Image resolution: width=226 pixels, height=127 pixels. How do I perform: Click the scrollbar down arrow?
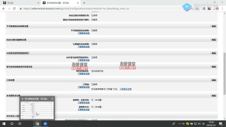pos(224,119)
